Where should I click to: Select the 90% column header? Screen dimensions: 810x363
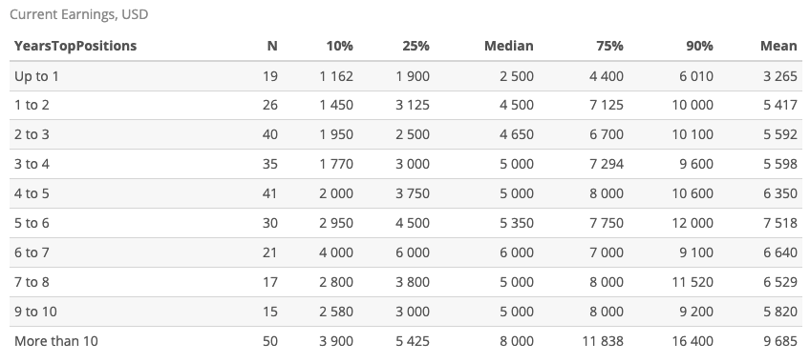pyautogui.click(x=699, y=46)
